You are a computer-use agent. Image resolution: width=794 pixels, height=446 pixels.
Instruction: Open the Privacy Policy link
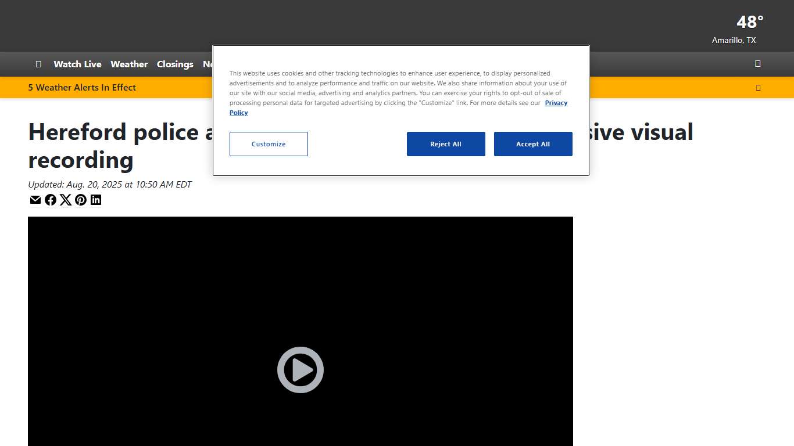click(556, 103)
